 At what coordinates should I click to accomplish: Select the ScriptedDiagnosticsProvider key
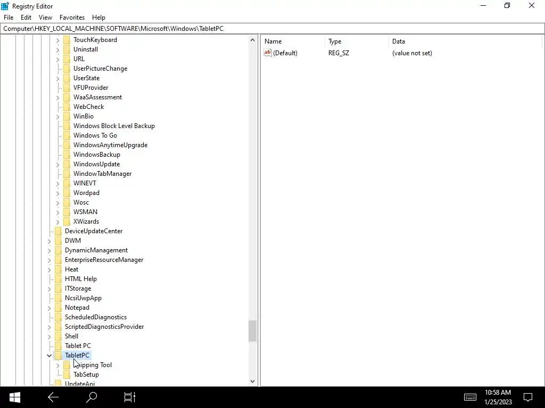click(104, 327)
